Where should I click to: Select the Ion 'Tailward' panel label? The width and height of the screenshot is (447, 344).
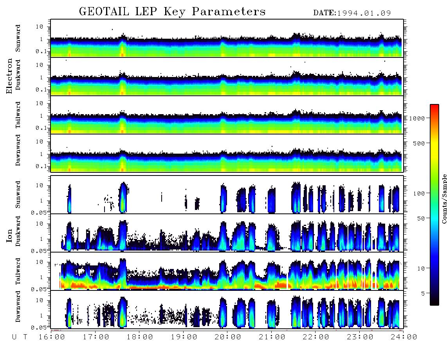18,271
